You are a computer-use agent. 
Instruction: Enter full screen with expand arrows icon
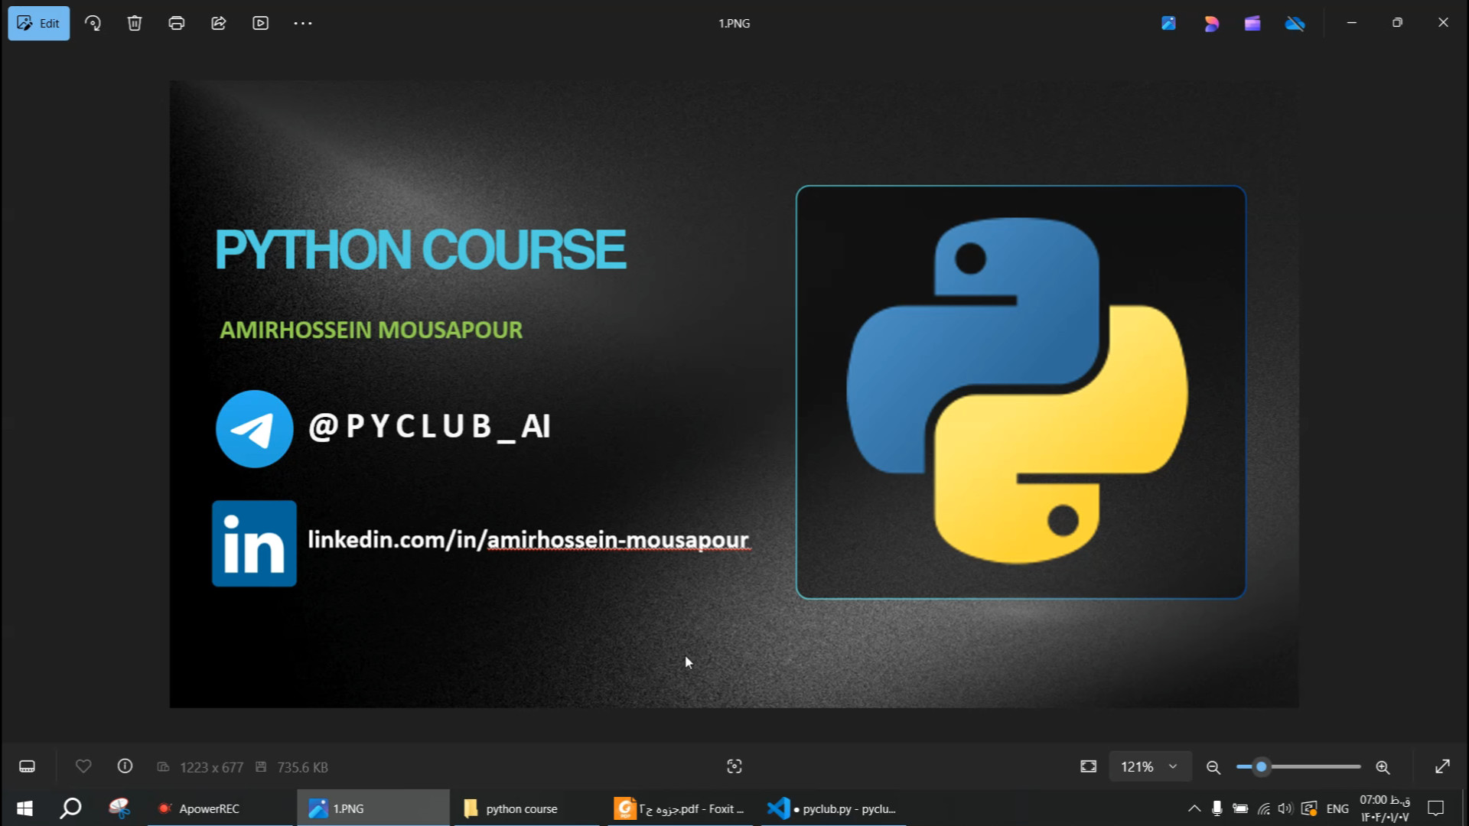tap(1443, 766)
